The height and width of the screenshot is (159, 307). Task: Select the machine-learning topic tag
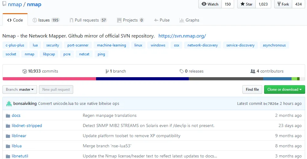click(111, 45)
